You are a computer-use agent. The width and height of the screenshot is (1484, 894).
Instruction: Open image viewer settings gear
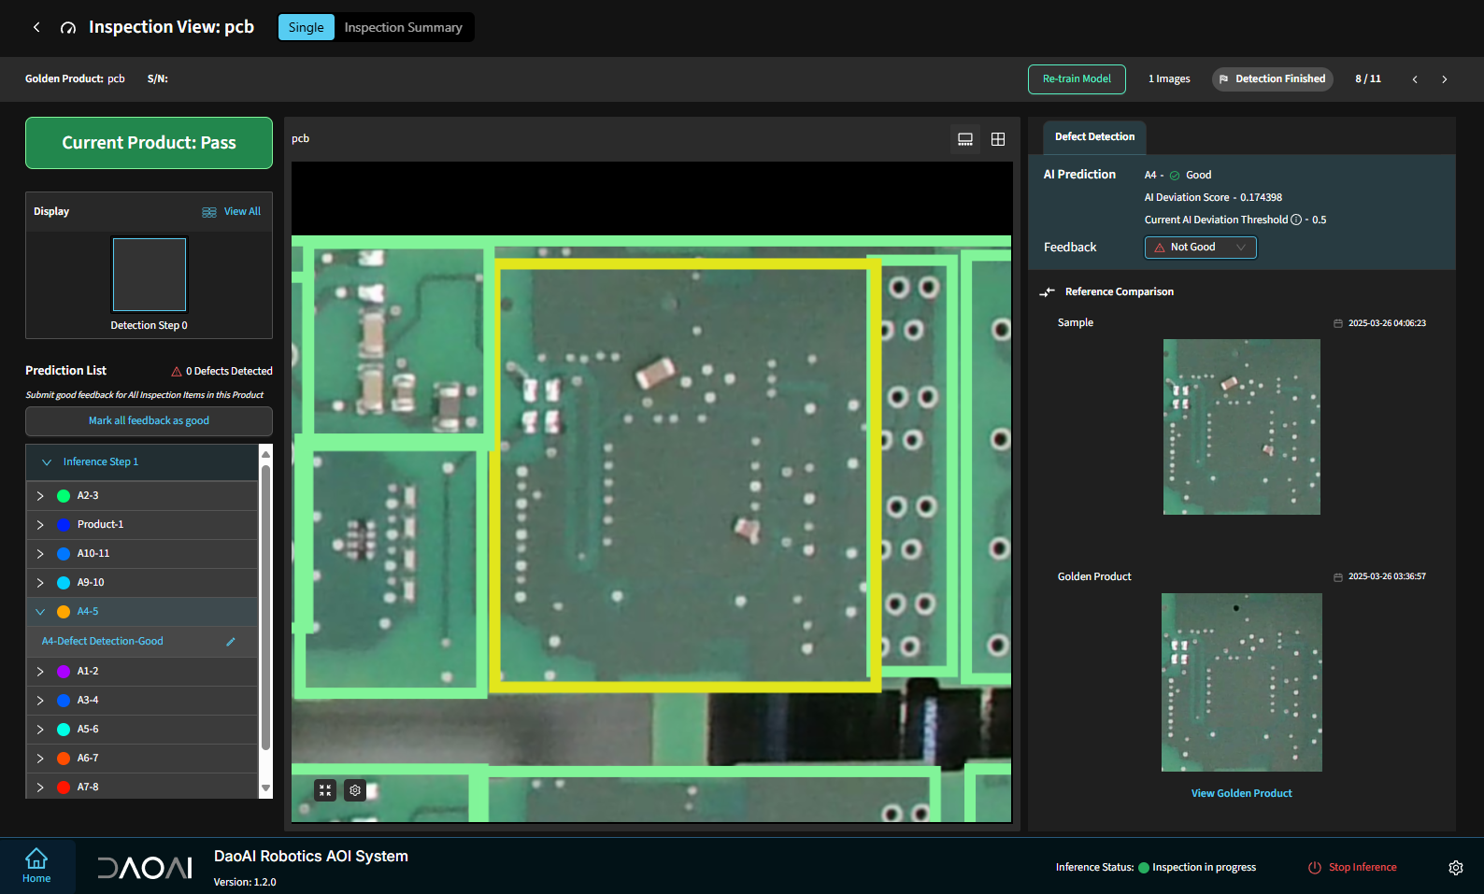355,790
